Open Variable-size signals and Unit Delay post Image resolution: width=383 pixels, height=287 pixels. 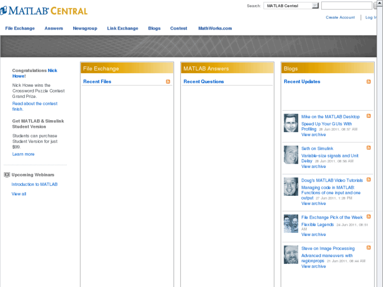point(330,159)
